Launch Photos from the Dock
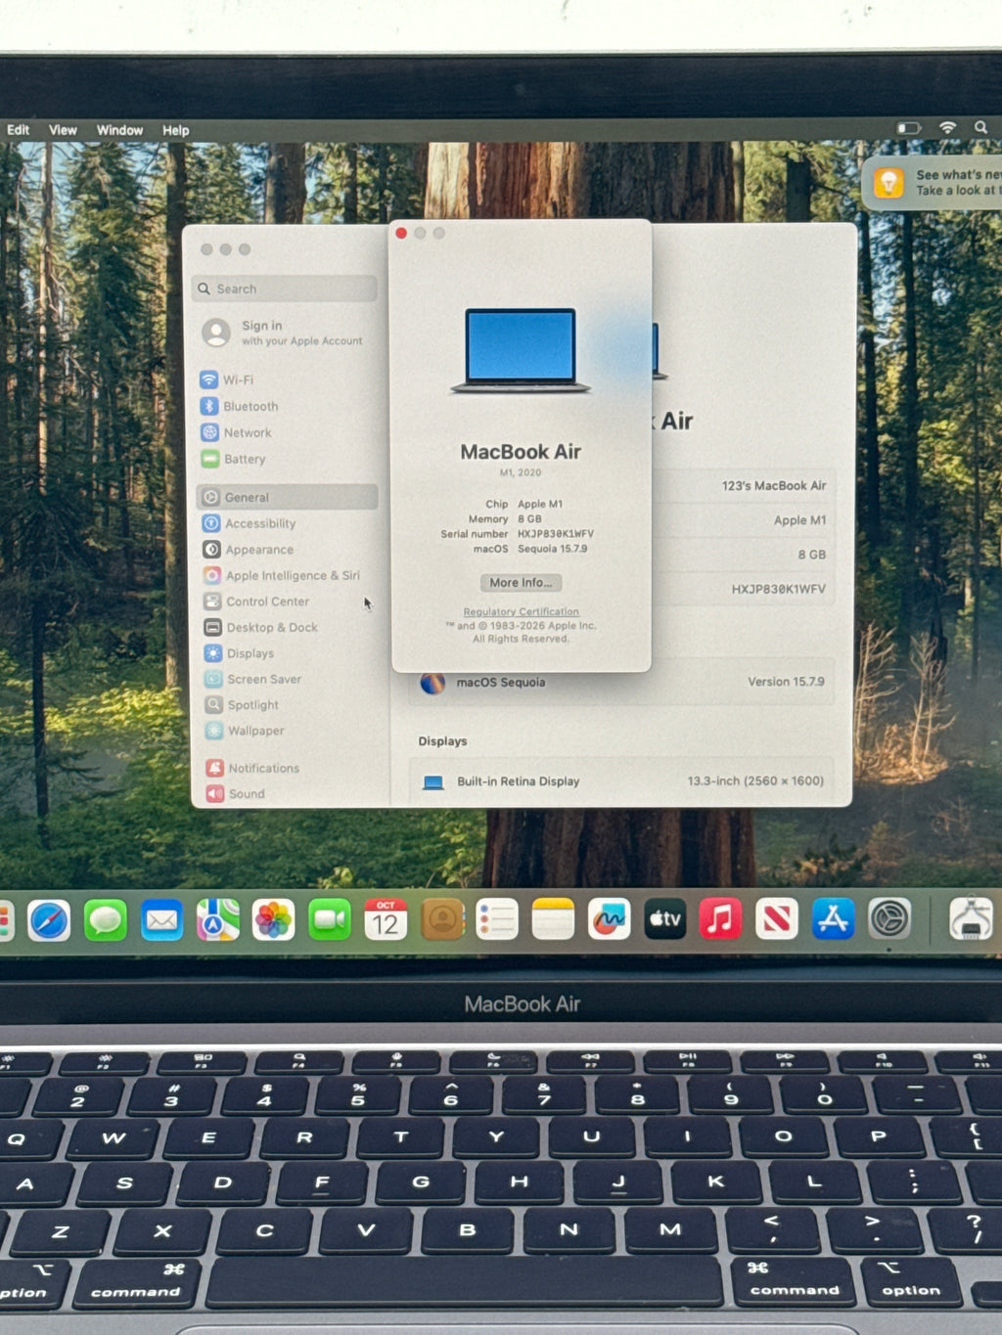 (274, 920)
